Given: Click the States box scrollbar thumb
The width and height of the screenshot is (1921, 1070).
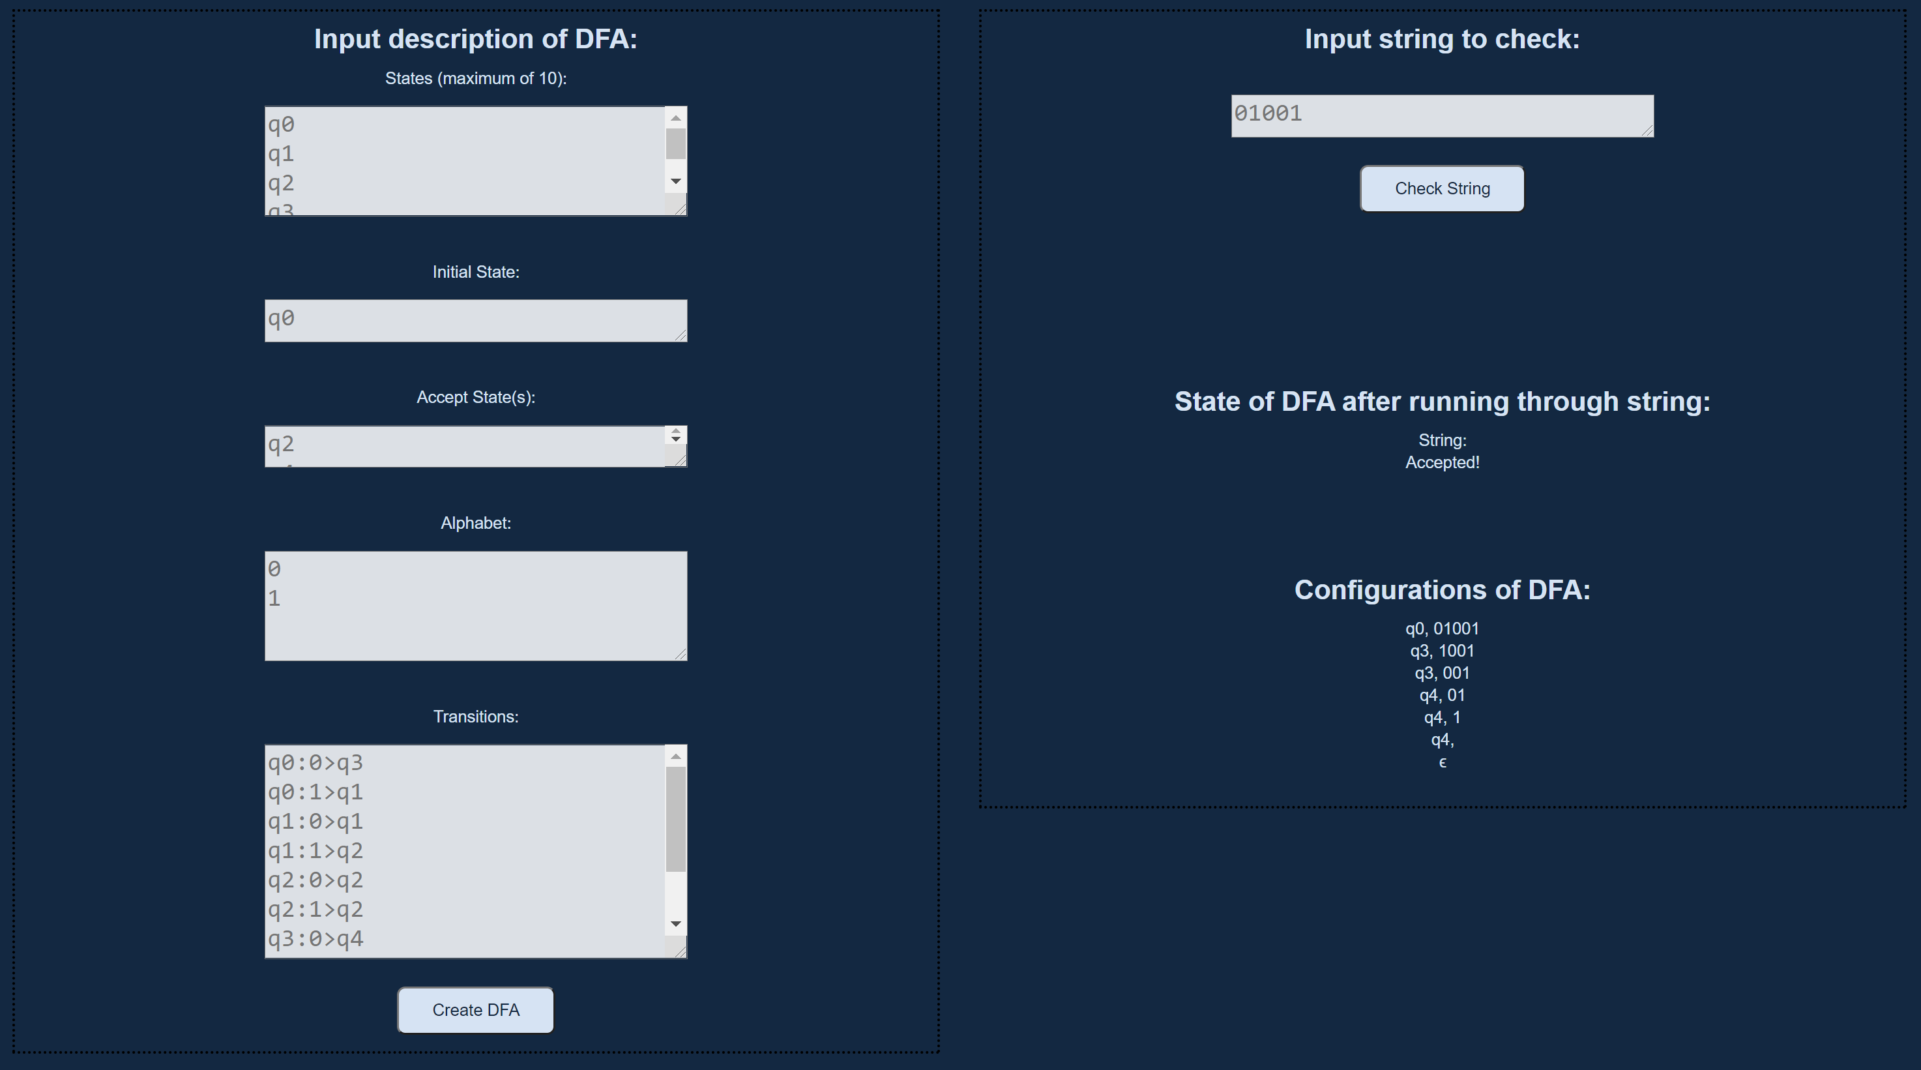Looking at the screenshot, I should pos(675,143).
